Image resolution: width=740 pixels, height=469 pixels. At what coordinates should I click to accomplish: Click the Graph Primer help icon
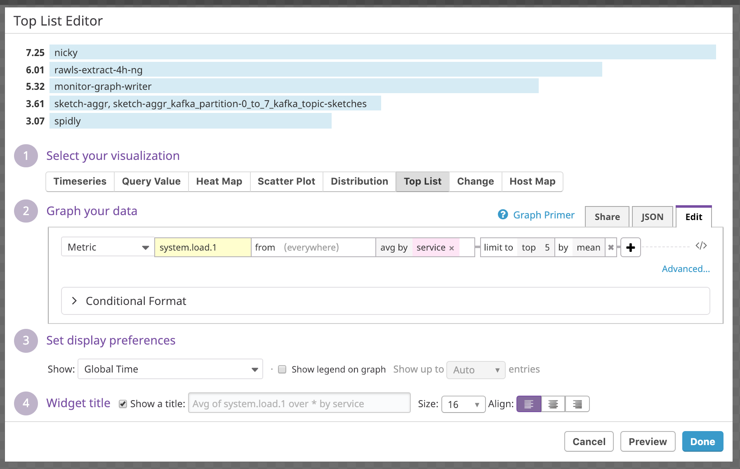pos(503,215)
